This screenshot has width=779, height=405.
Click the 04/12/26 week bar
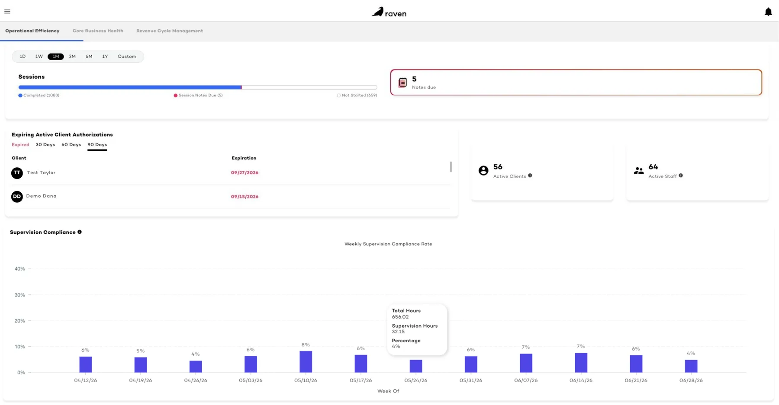tap(86, 365)
